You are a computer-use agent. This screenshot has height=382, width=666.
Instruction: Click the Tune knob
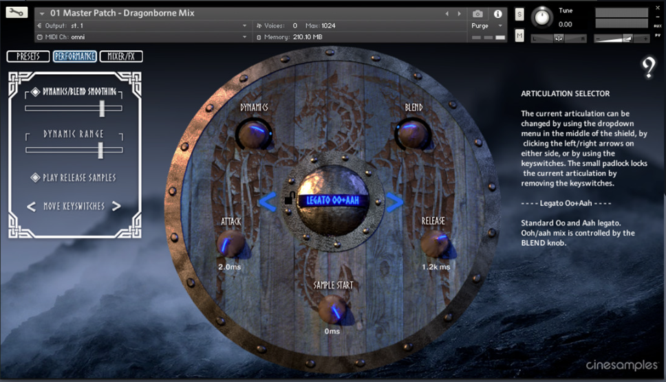[542, 17]
